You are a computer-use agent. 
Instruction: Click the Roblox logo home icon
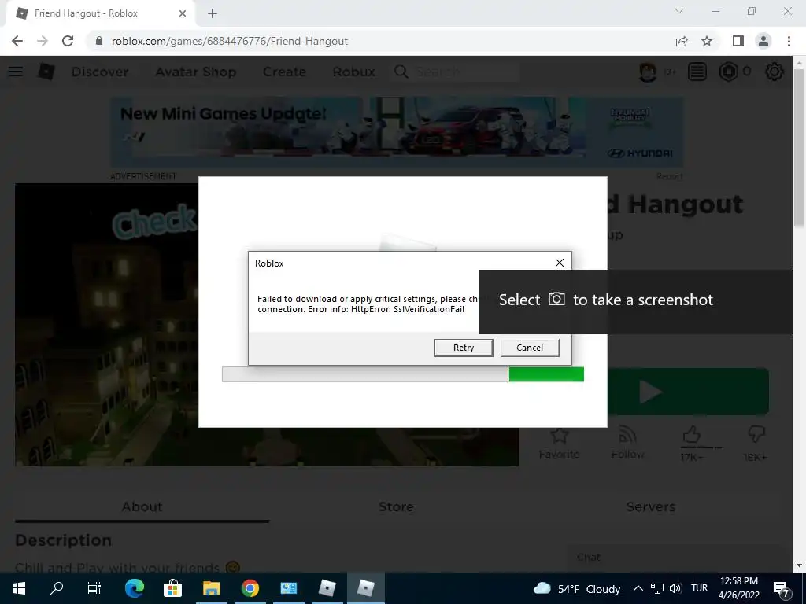tap(46, 72)
